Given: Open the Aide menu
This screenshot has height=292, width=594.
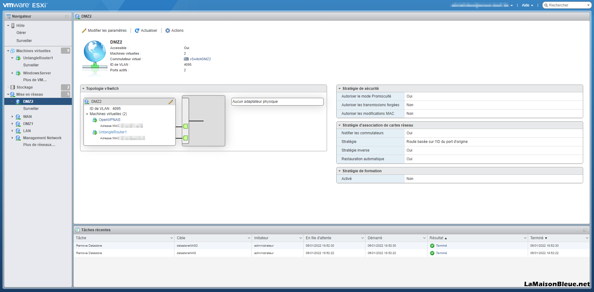Looking at the screenshot, I should [x=527, y=5].
